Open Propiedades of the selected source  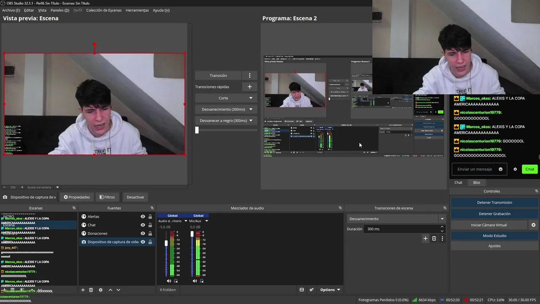pos(77,197)
